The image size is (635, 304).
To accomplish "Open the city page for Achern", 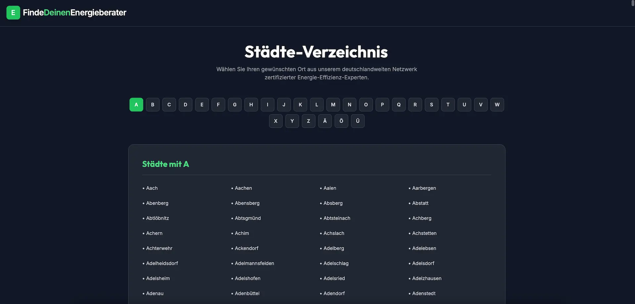I will click(154, 233).
